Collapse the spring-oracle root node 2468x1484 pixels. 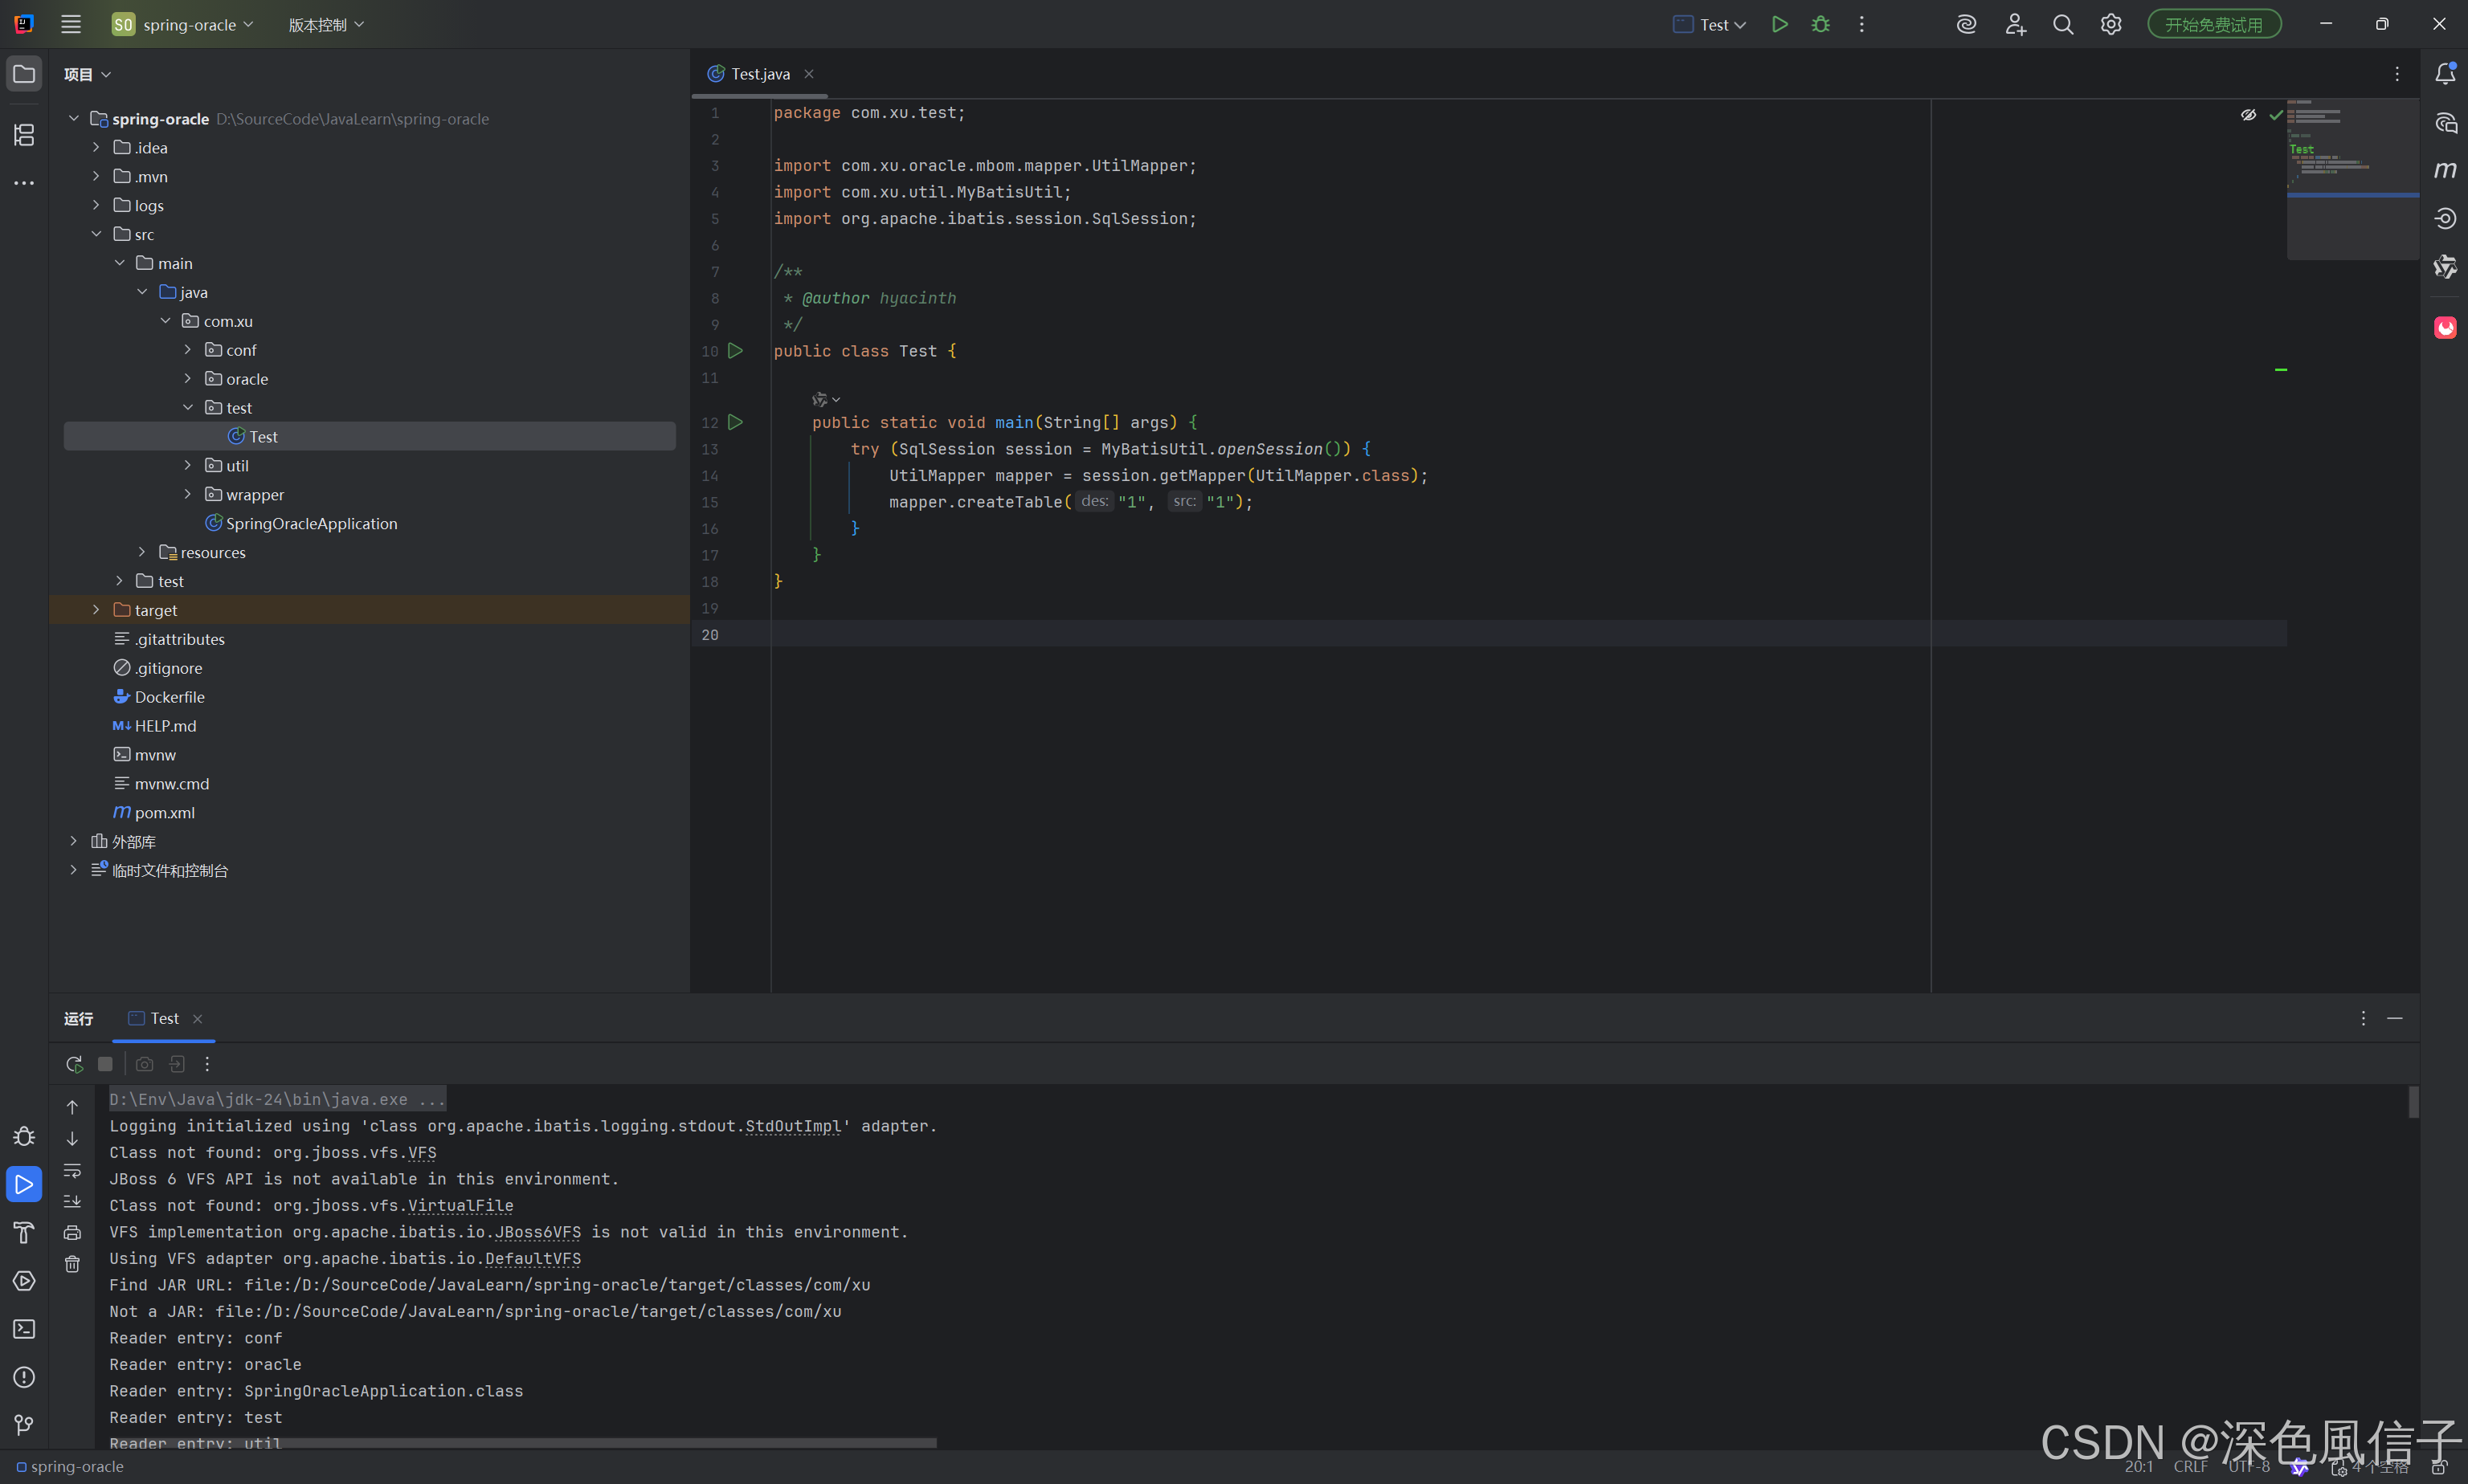pyautogui.click(x=73, y=118)
